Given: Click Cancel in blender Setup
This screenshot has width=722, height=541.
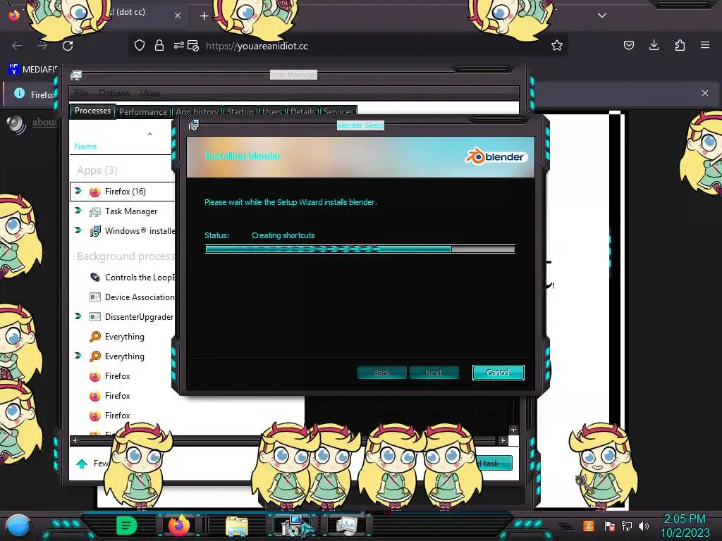Looking at the screenshot, I should (x=498, y=373).
